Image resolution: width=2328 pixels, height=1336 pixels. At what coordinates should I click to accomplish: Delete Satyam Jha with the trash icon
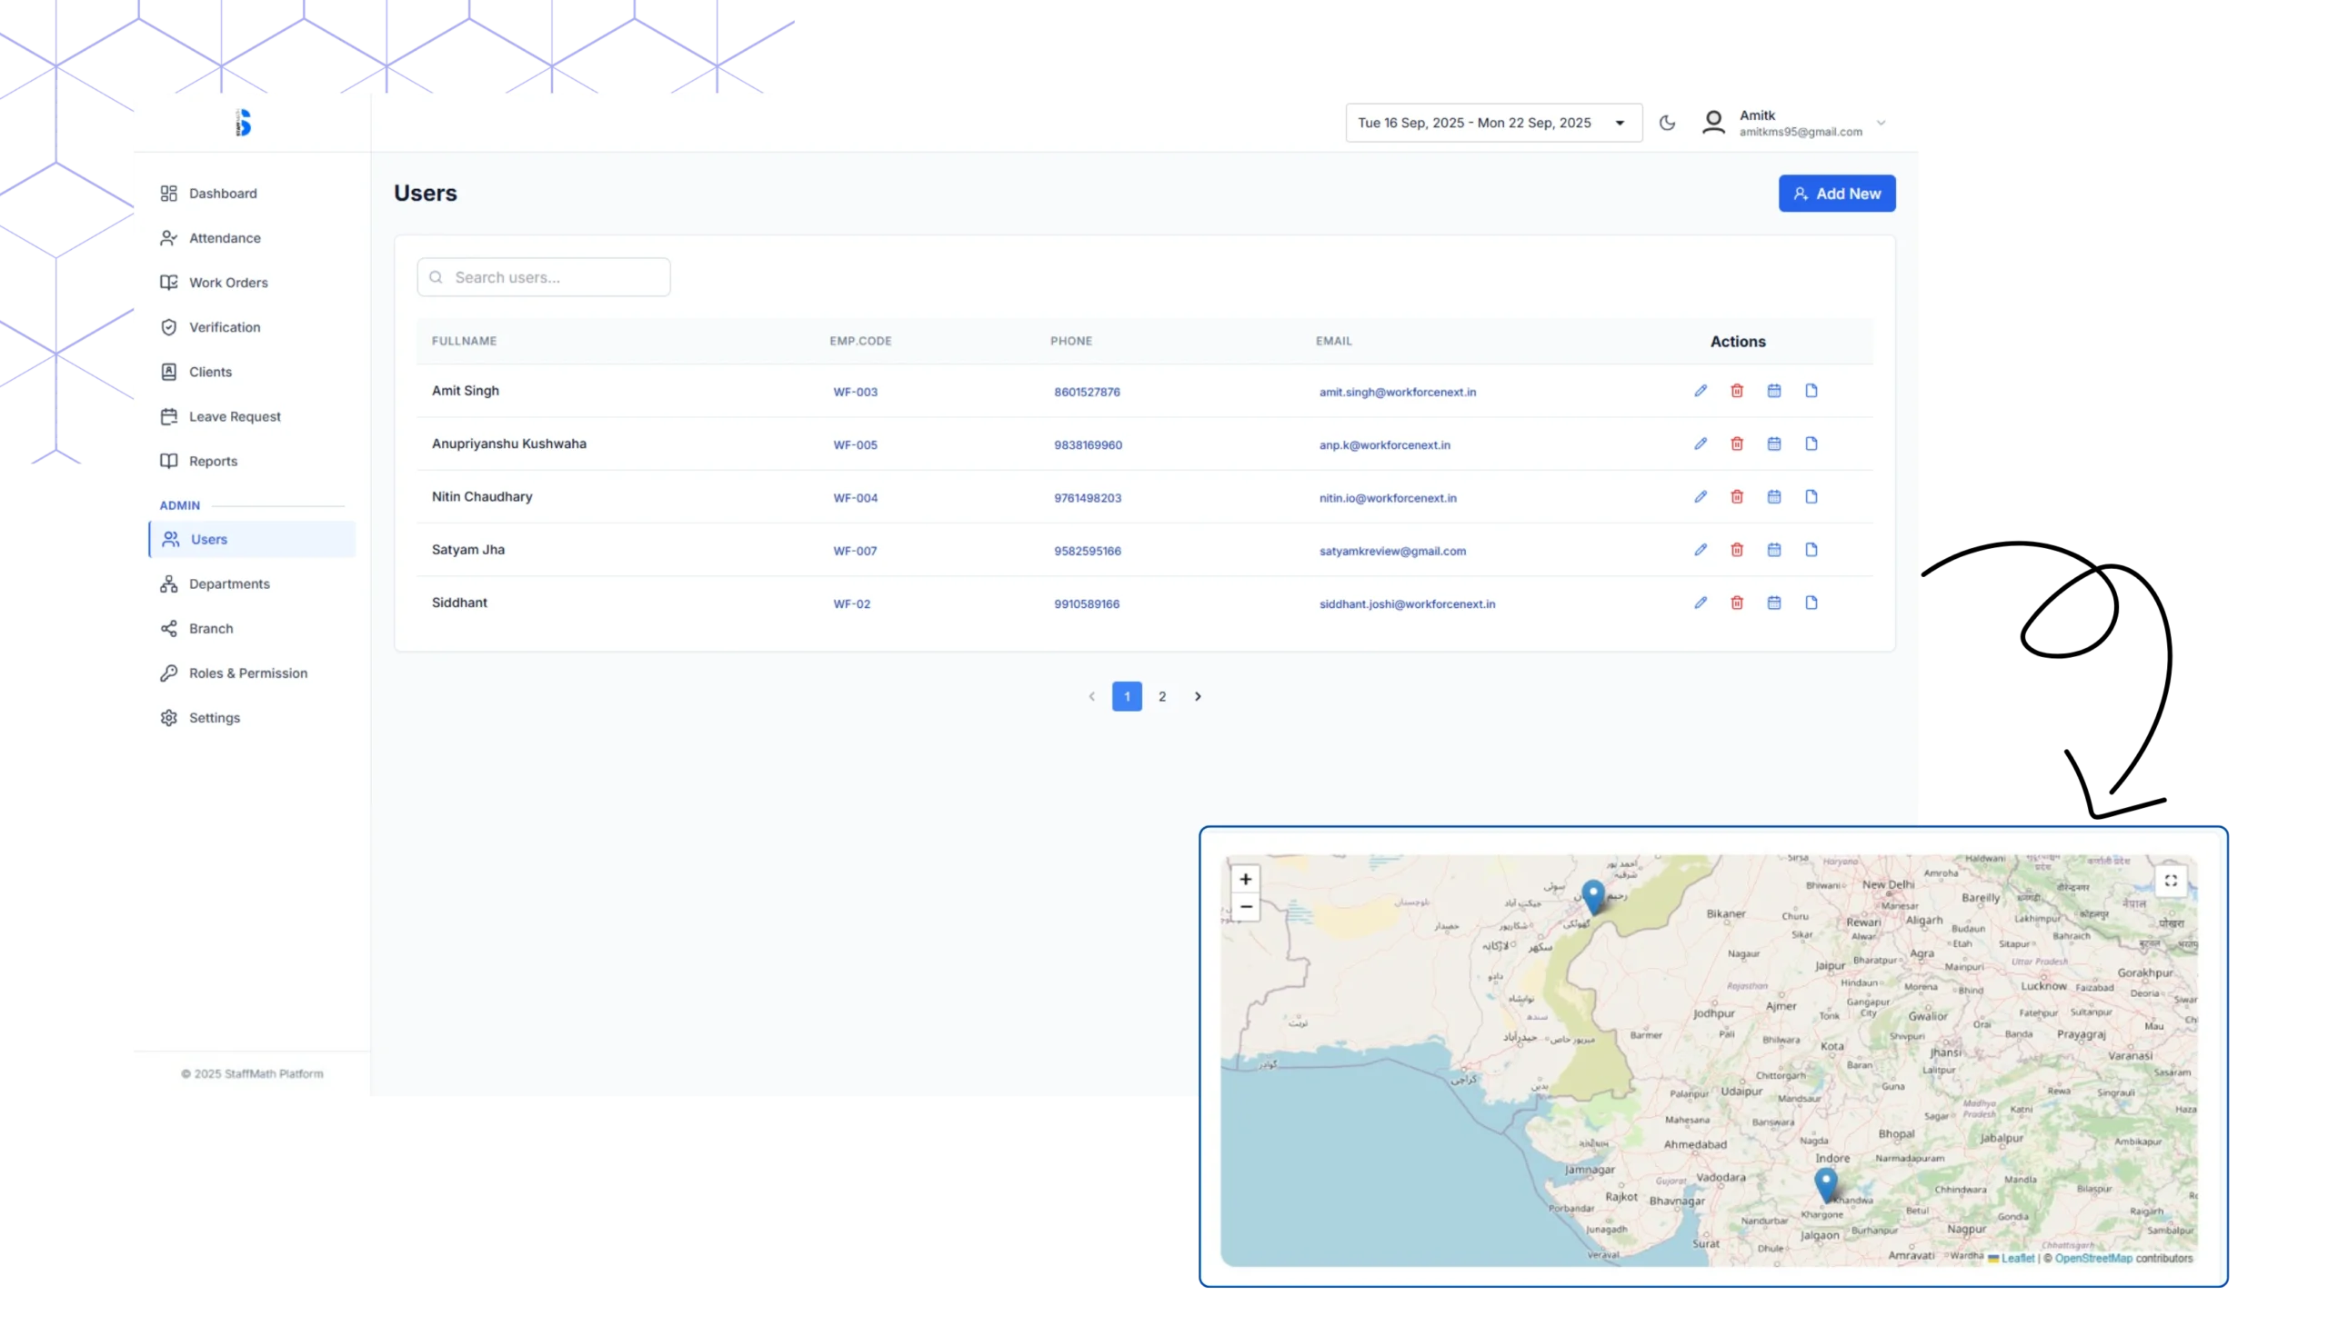[1737, 550]
